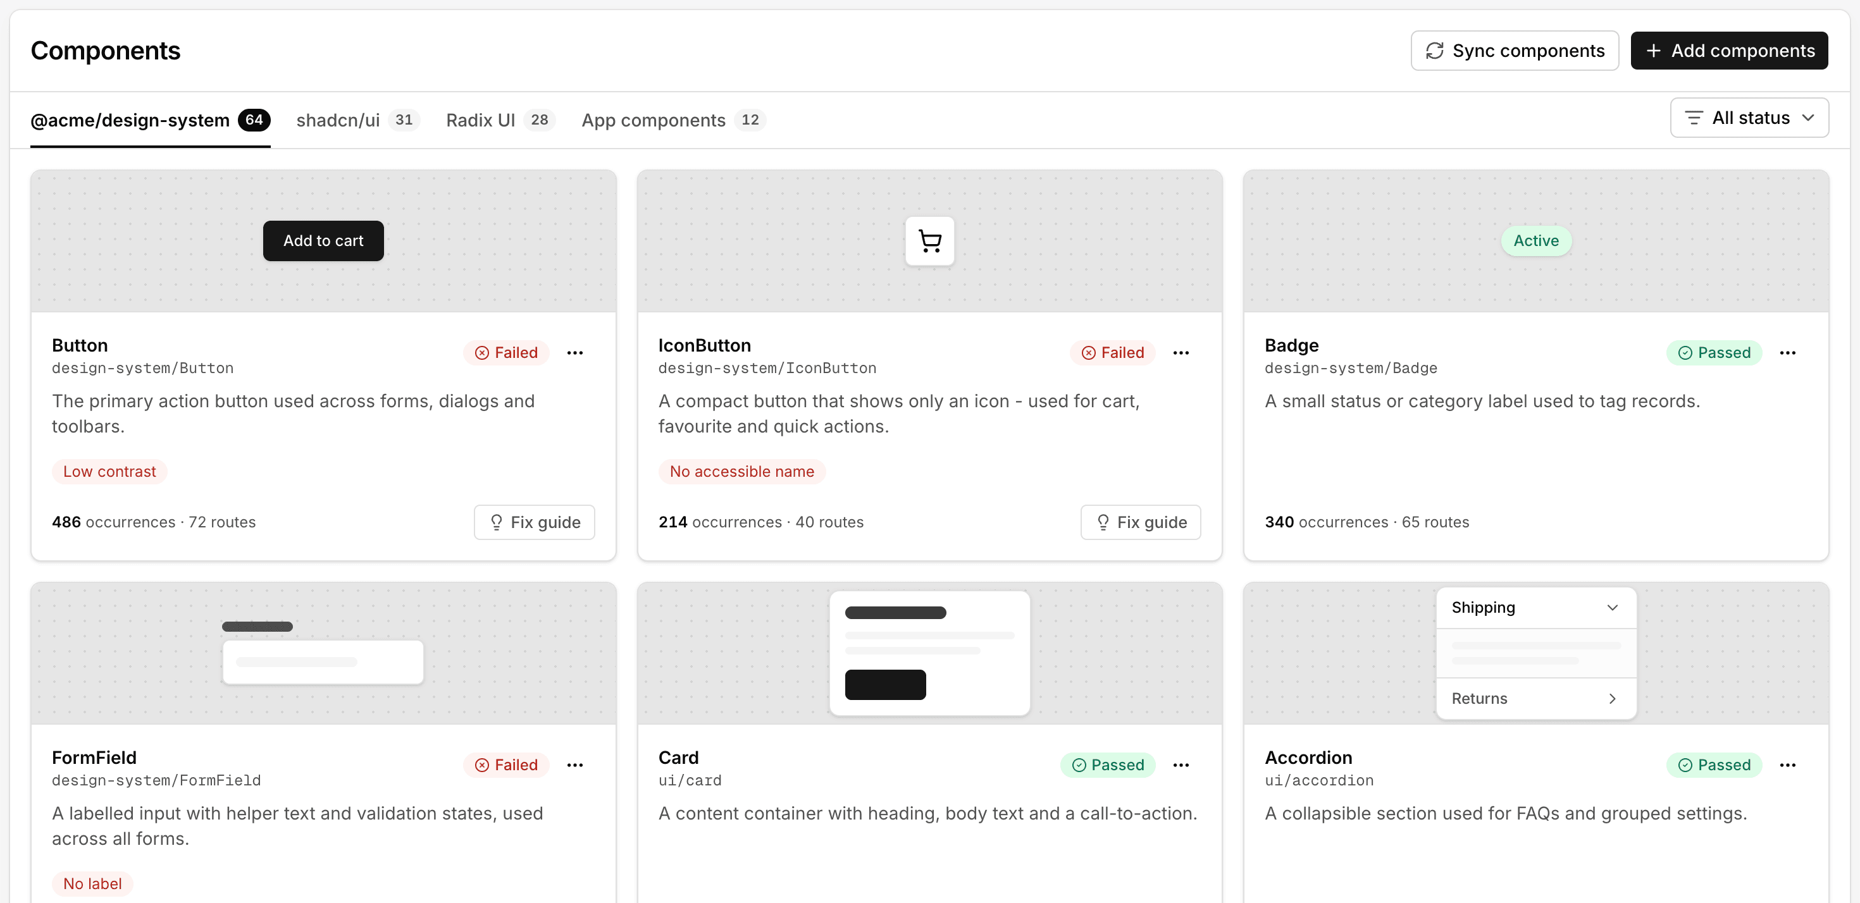
Task: Click the shopping cart icon preview
Action: tap(929, 241)
